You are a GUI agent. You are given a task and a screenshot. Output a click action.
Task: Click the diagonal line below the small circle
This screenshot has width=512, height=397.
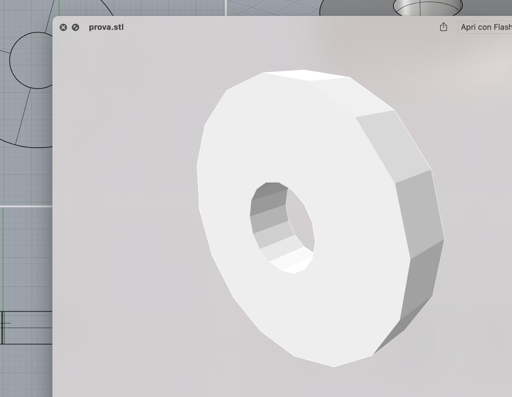(x=23, y=116)
